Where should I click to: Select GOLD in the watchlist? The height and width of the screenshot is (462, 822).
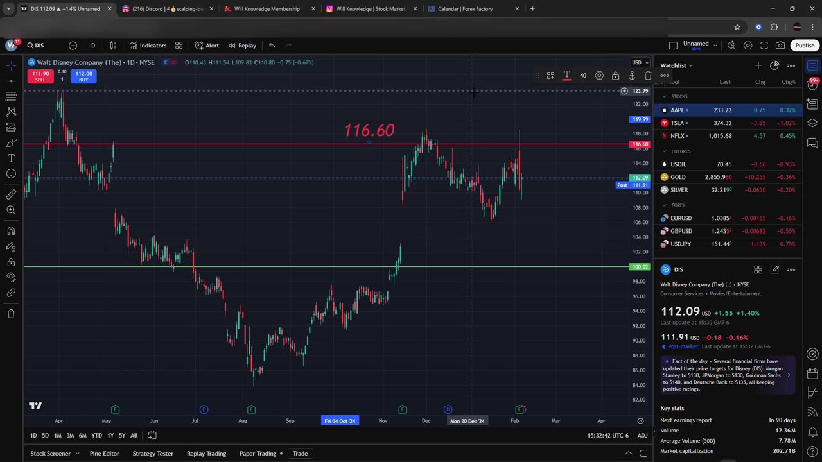[x=728, y=177]
